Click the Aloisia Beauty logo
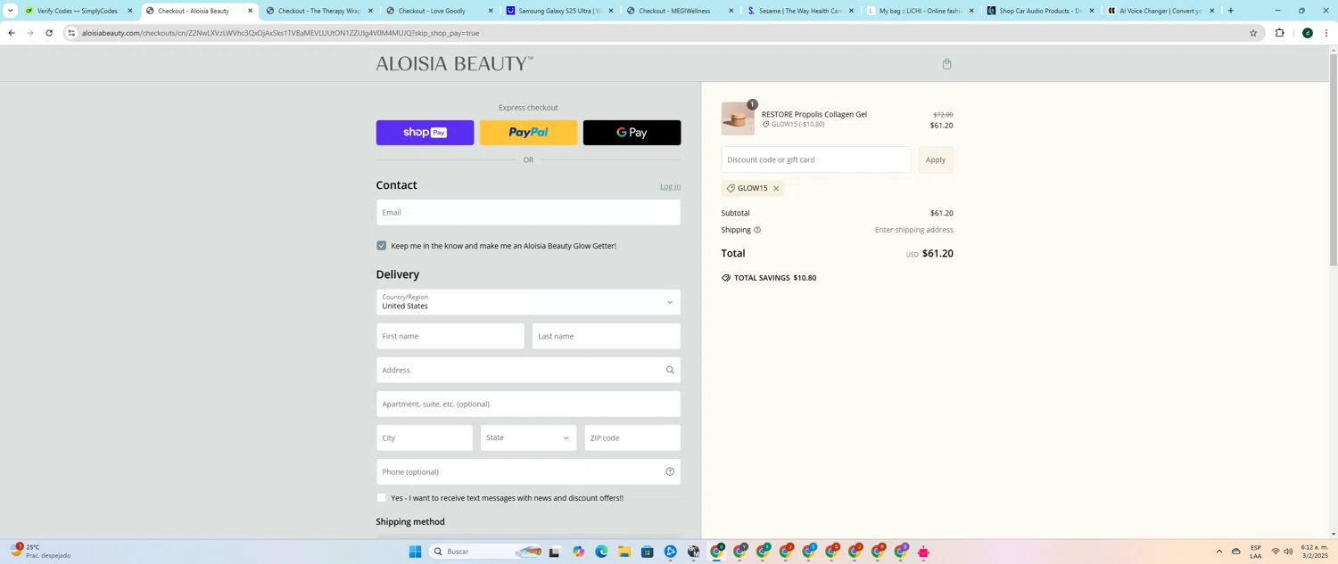The image size is (1338, 564). [x=455, y=64]
